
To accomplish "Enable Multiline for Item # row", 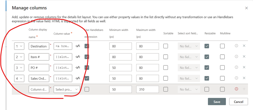I will coord(222,57).
